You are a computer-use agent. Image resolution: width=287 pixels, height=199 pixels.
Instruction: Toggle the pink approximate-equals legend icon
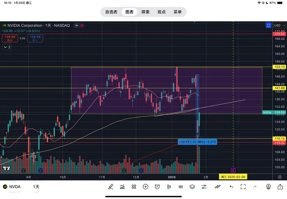(82, 26)
